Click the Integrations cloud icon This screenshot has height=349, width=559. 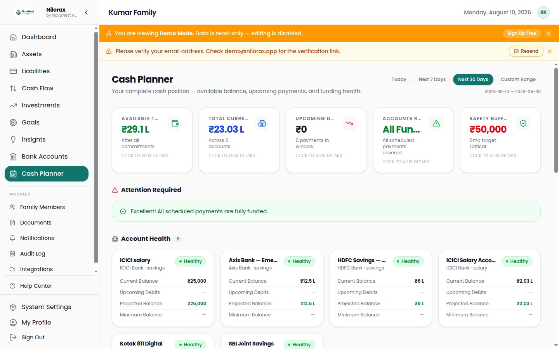(x=12, y=269)
